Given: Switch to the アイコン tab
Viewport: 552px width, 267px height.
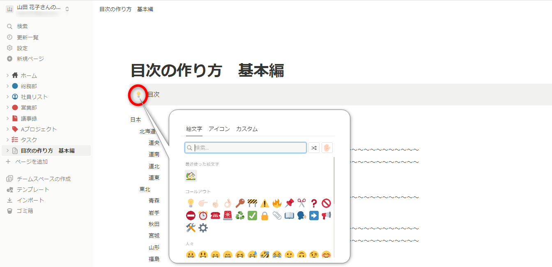Looking at the screenshot, I should tap(219, 129).
